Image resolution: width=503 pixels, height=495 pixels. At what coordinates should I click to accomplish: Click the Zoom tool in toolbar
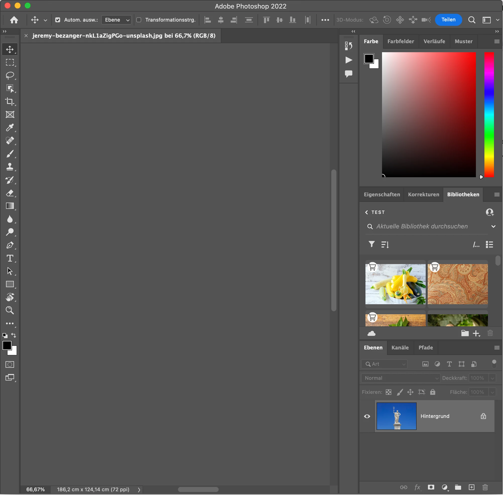click(x=10, y=310)
